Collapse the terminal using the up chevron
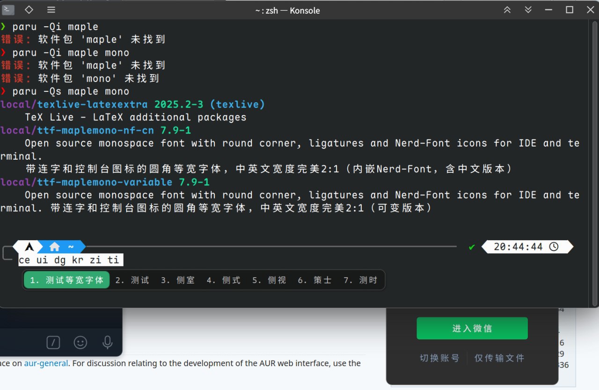The width and height of the screenshot is (599, 390). pos(507,9)
